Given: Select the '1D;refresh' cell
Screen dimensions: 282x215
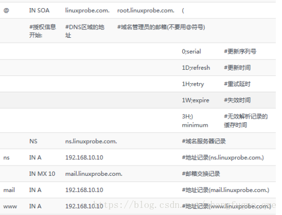Looking at the screenshot, I should [x=196, y=68].
